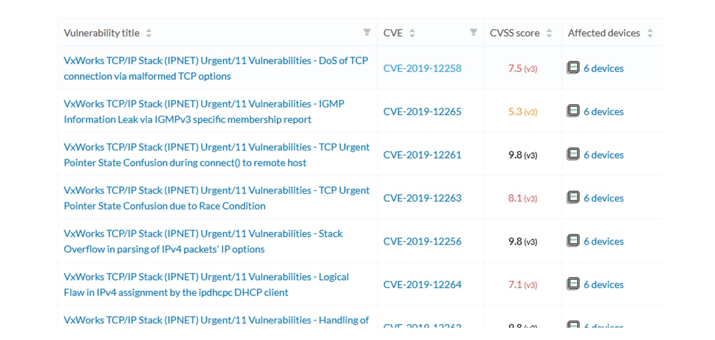Open the Handling of vulnerability title link
The image size is (715, 340).
216,321
